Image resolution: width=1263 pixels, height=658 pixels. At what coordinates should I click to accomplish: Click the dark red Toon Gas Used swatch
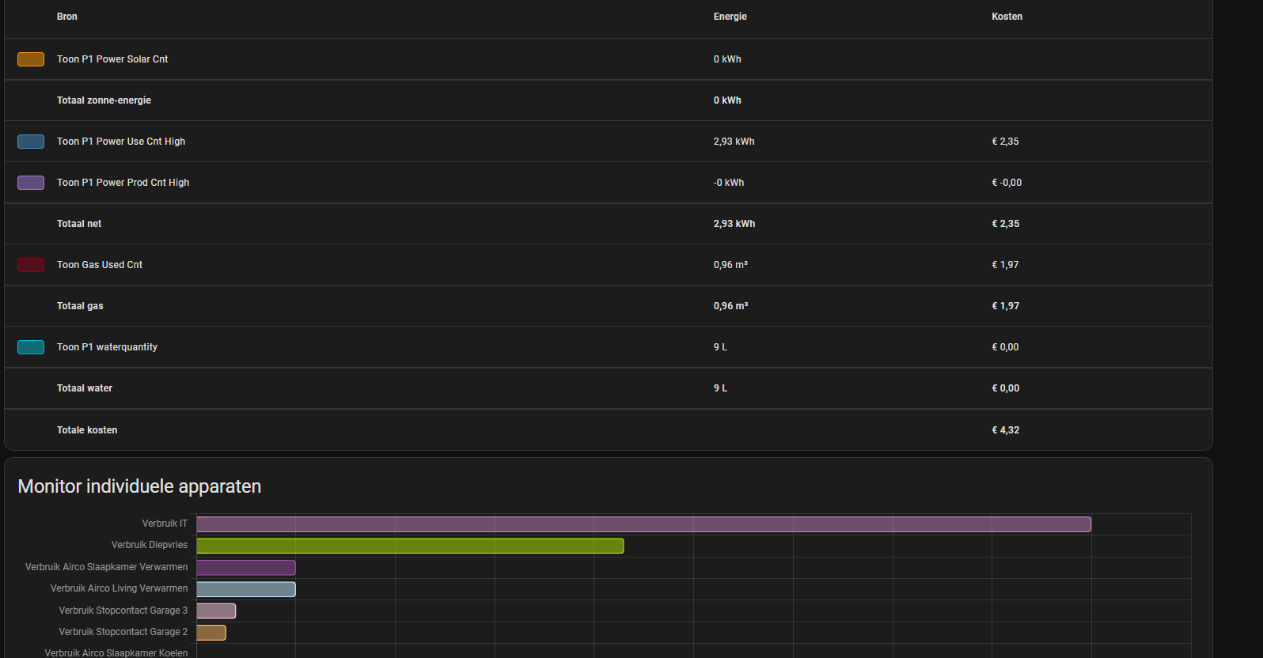[31, 265]
